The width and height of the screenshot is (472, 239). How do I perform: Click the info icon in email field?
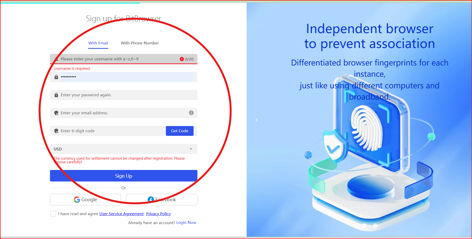click(x=191, y=113)
